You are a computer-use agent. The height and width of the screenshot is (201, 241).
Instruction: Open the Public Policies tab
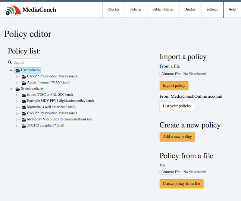coord(163,9)
